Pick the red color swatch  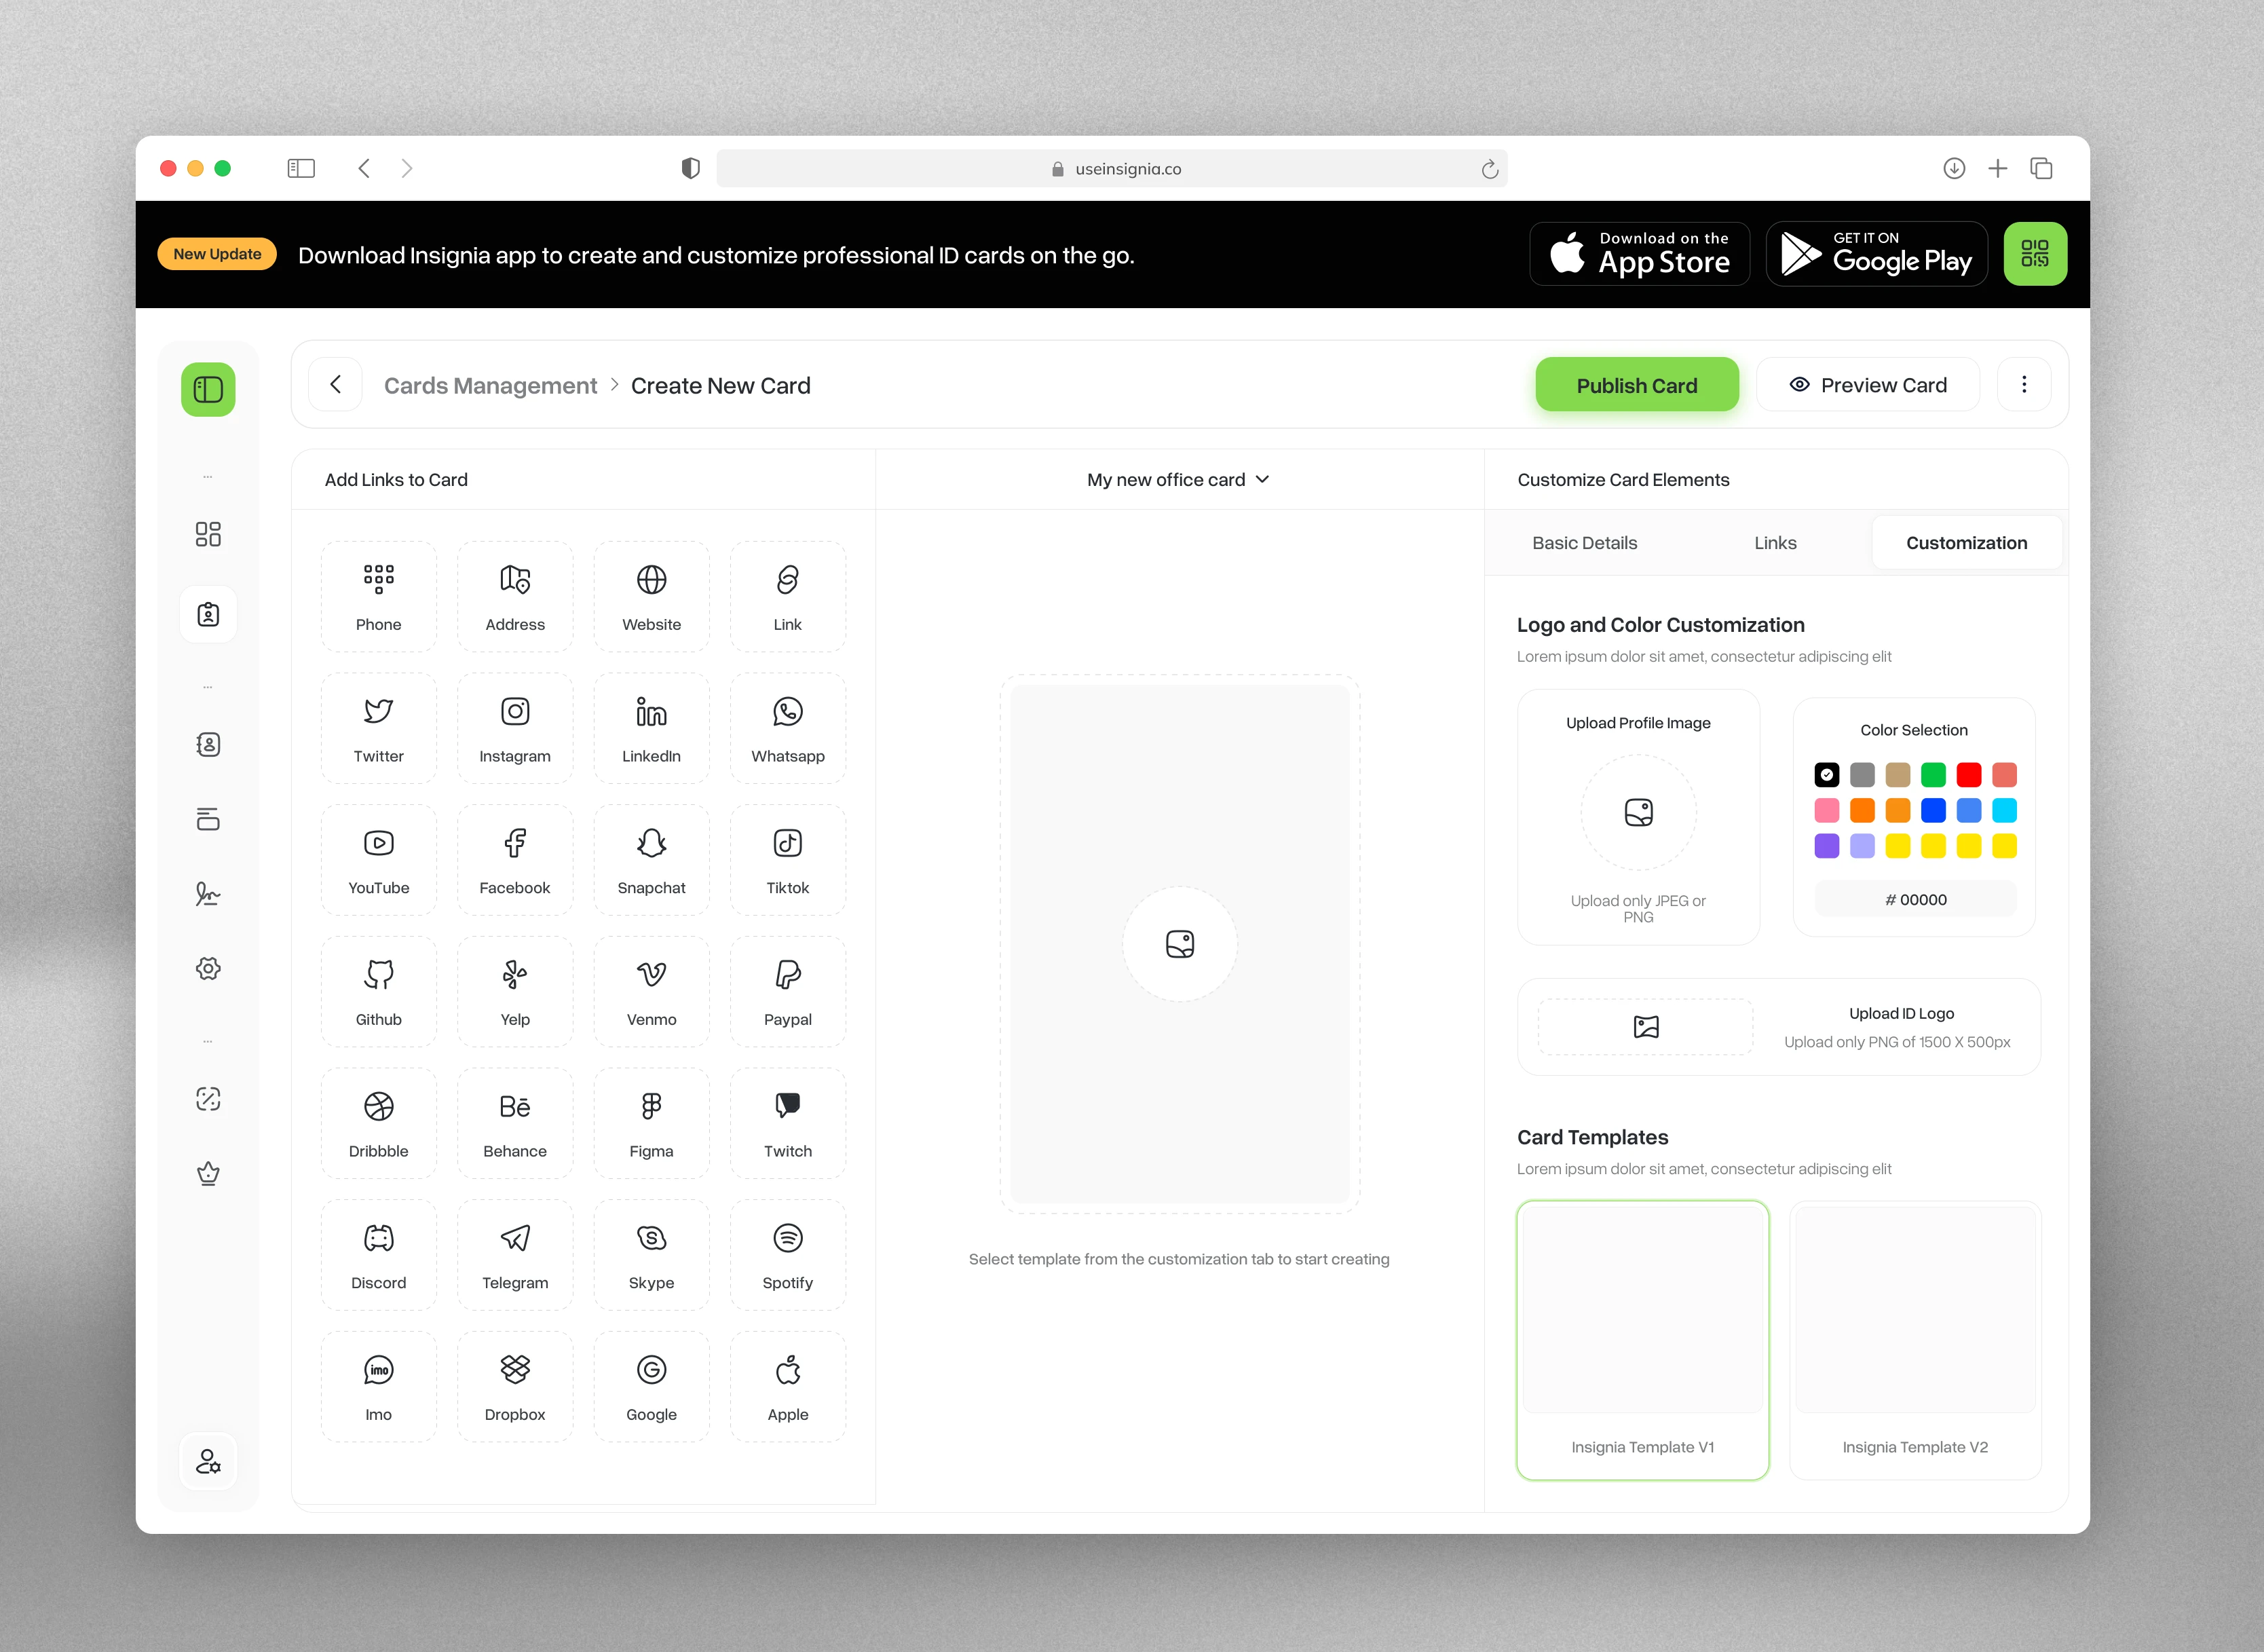tap(1968, 775)
